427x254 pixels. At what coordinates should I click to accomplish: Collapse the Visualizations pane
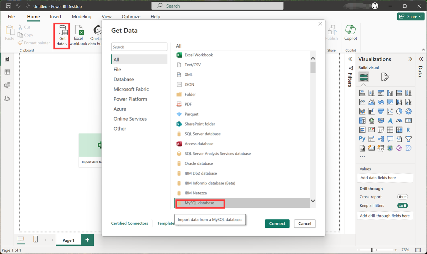(410, 59)
